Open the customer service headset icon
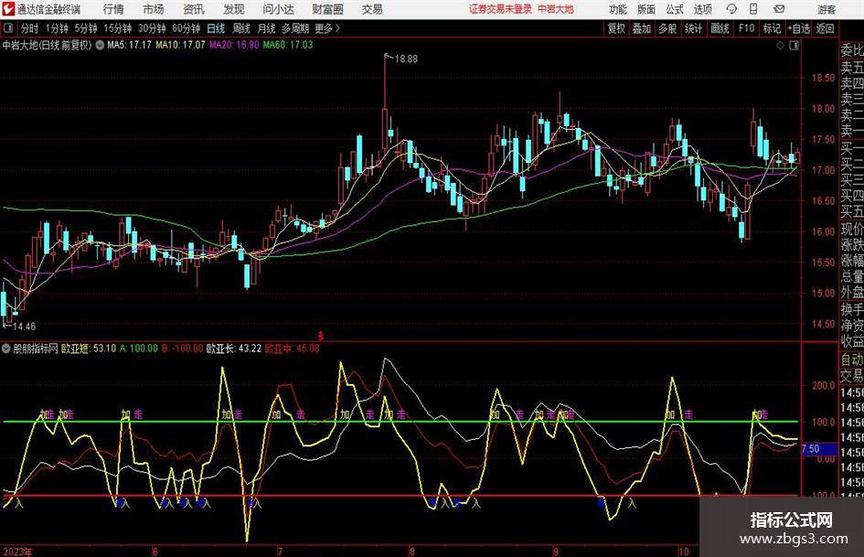Image resolution: width=864 pixels, height=557 pixels. (x=731, y=9)
